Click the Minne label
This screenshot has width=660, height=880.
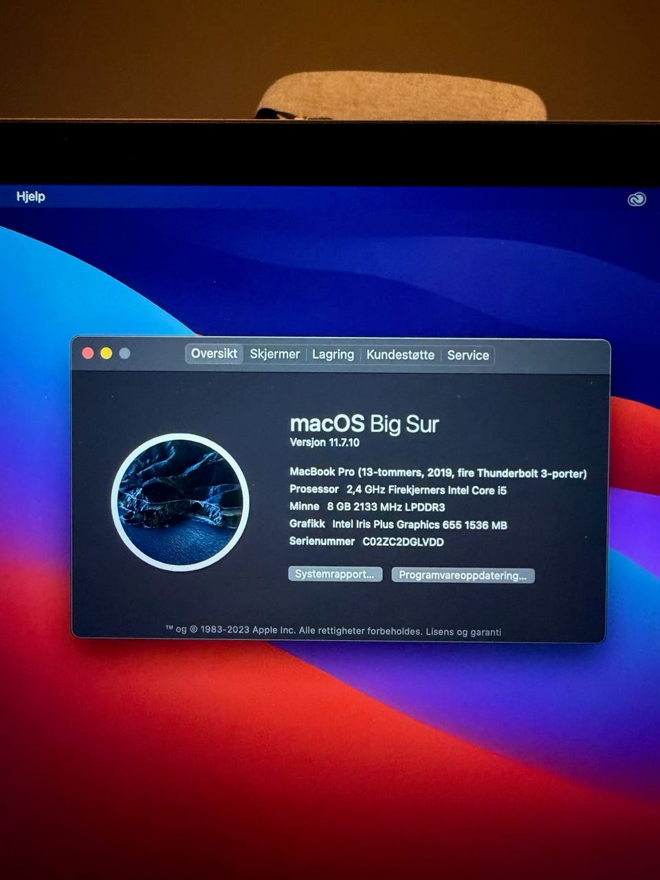[x=305, y=507]
